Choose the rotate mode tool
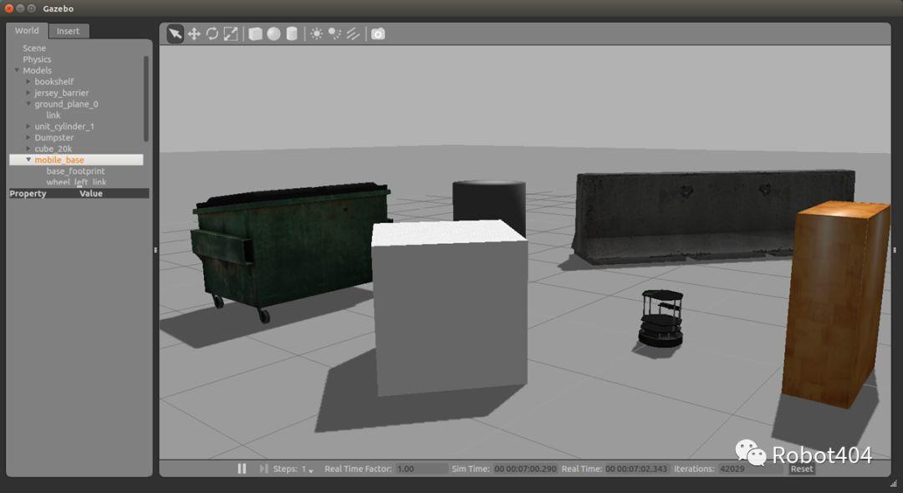The image size is (903, 493). pos(212,34)
